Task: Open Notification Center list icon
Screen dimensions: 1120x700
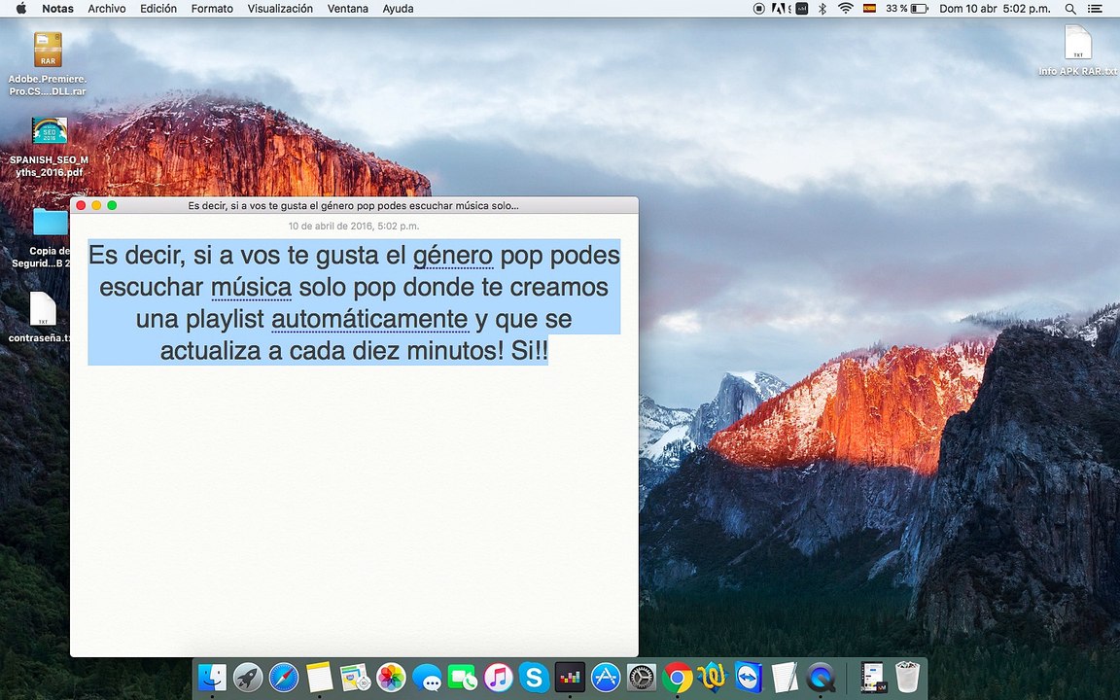Action: (1095, 9)
